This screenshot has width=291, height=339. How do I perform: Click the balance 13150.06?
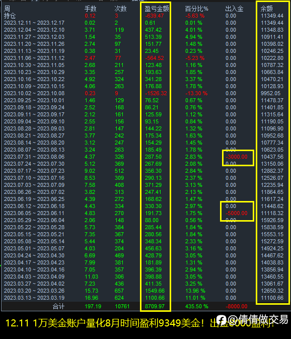click(x=272, y=164)
